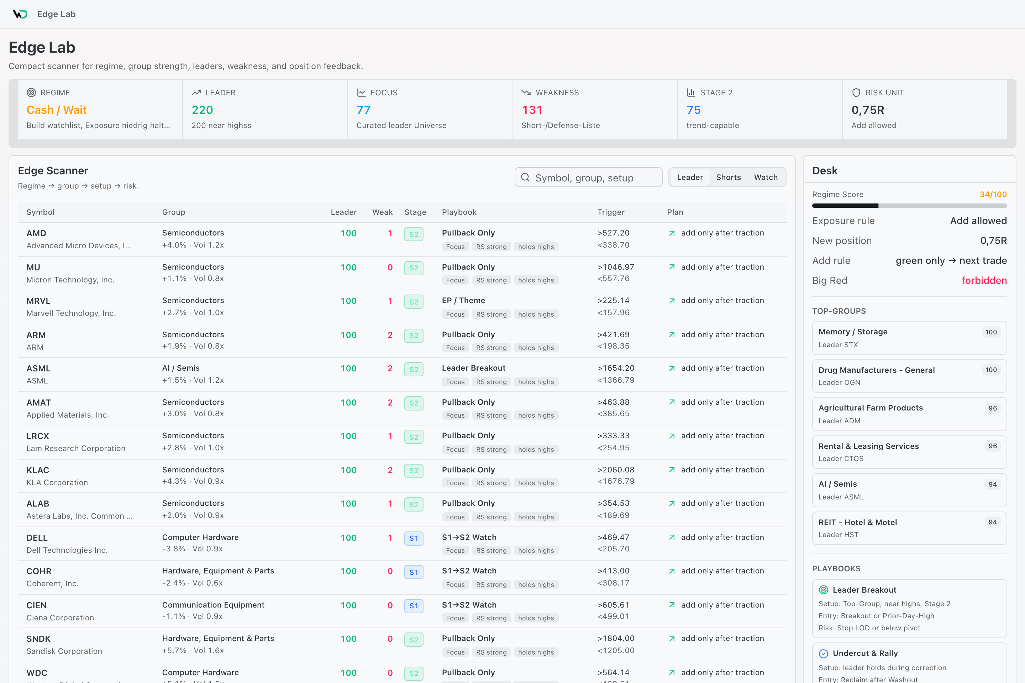Open the AI / Semis group card
Viewport: 1025px width, 683px height.
[x=909, y=490]
